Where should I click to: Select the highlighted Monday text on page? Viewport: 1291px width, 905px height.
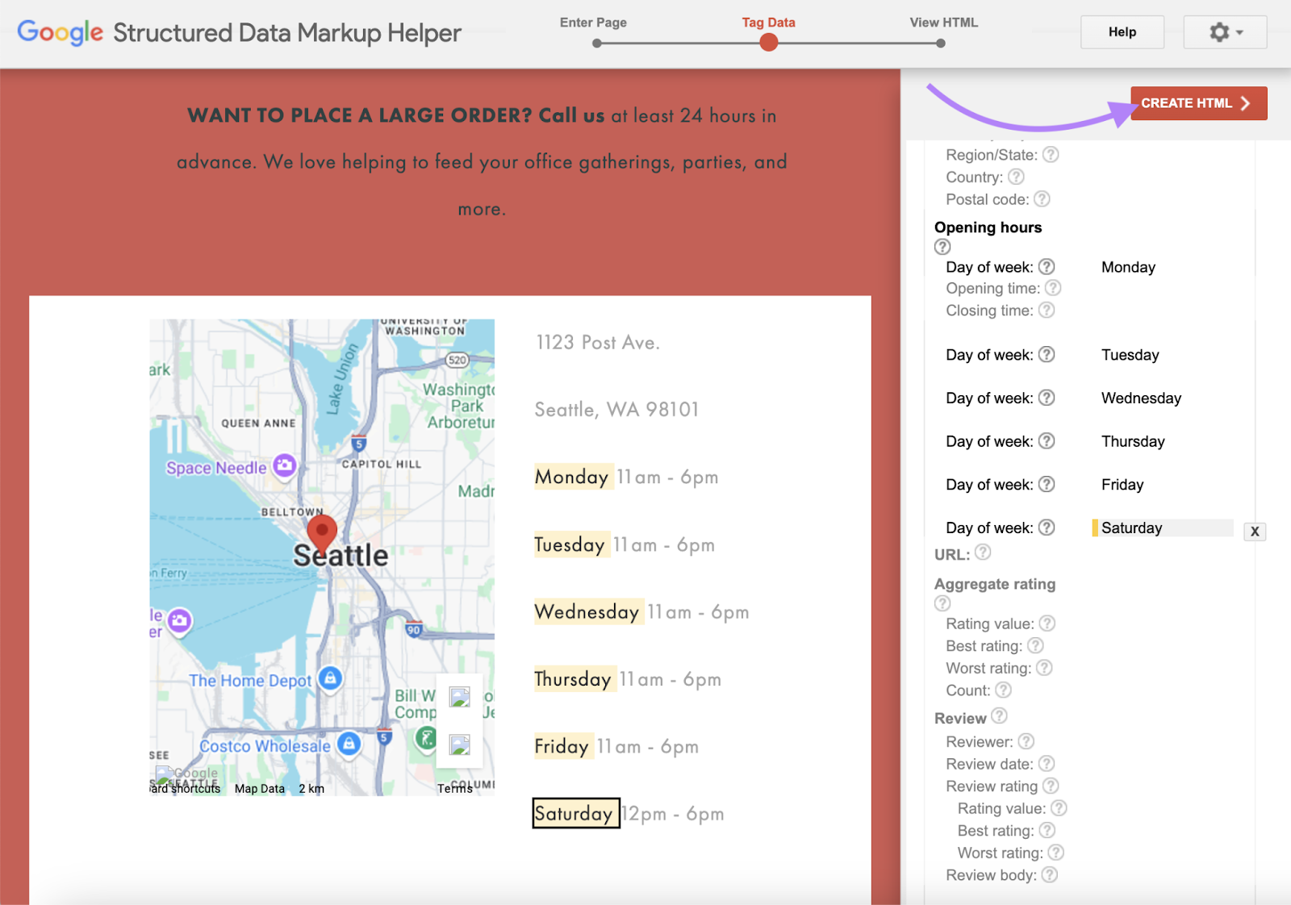click(x=571, y=477)
